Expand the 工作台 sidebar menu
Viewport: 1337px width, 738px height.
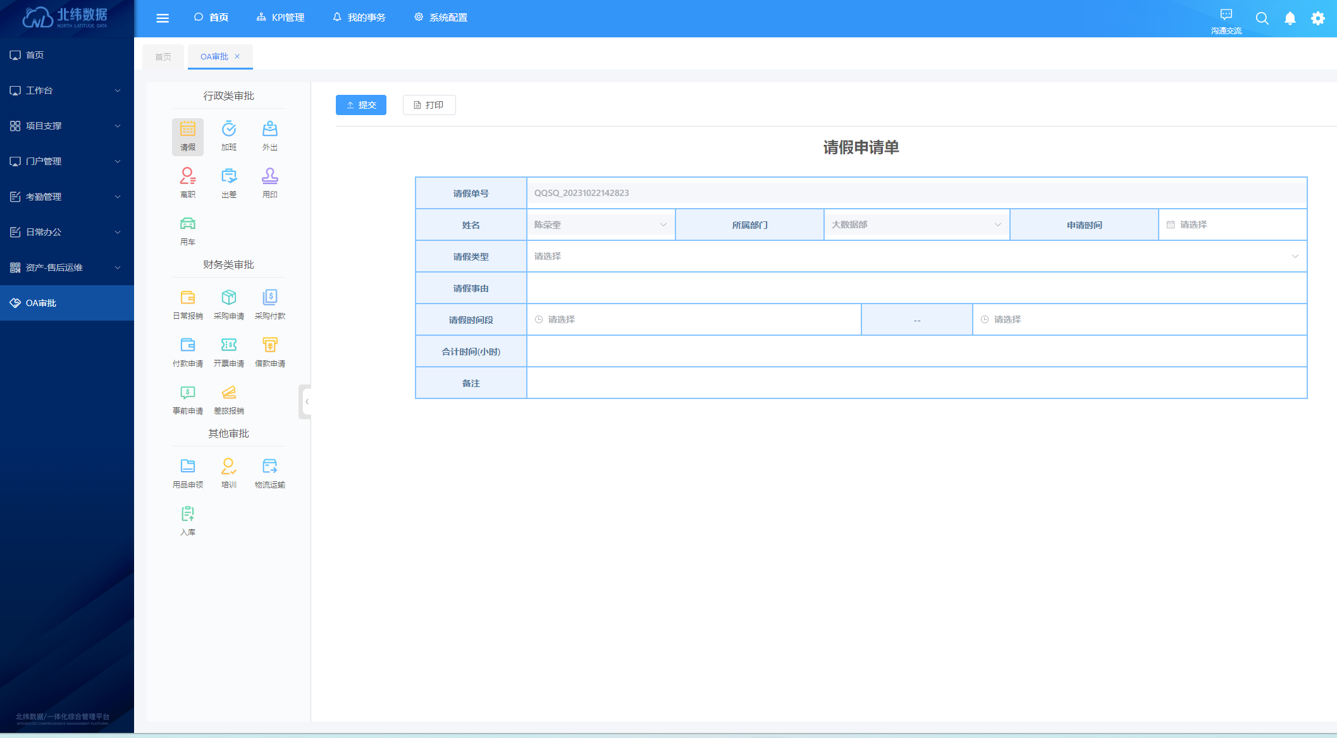[67, 90]
